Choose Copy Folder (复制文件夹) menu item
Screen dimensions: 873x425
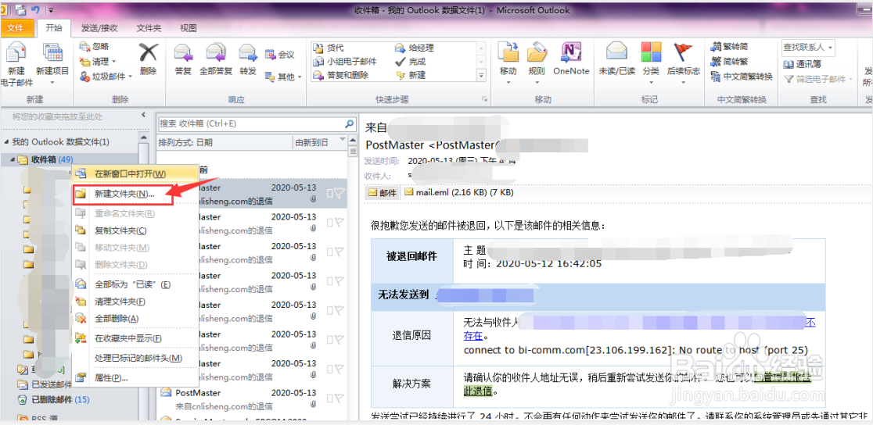[136, 230]
